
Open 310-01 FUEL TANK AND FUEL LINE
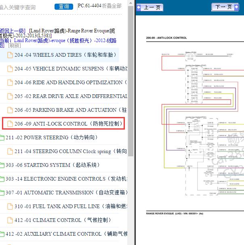71,206
